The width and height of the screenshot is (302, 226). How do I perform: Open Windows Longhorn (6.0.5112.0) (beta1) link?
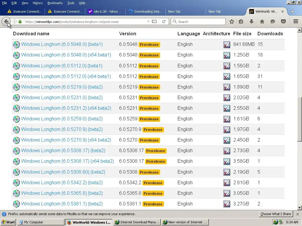[x=62, y=66]
